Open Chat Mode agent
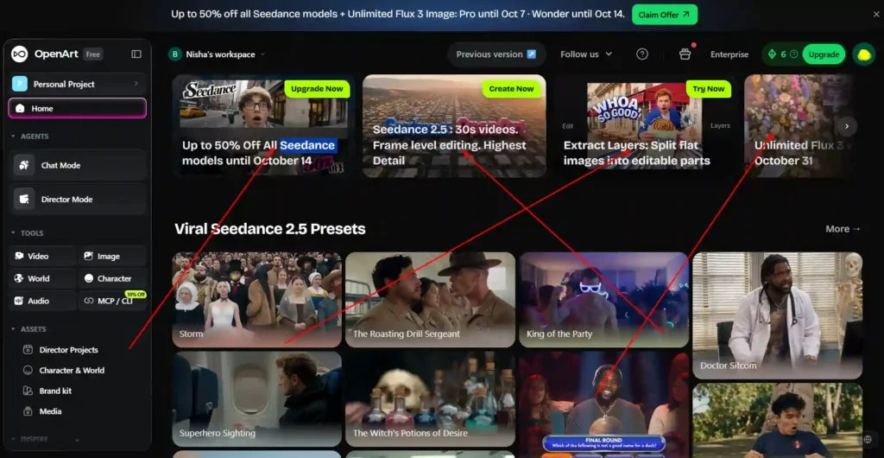 point(78,165)
